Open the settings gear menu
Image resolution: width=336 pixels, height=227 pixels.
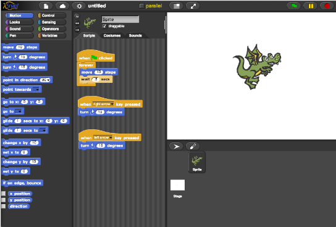[79, 6]
